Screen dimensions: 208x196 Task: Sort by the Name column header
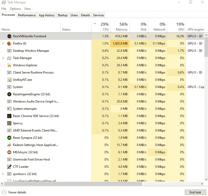pyautogui.click(x=30, y=27)
